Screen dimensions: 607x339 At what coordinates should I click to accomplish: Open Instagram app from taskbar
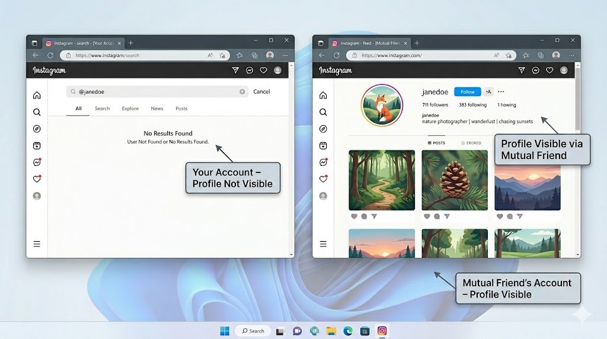click(x=382, y=331)
